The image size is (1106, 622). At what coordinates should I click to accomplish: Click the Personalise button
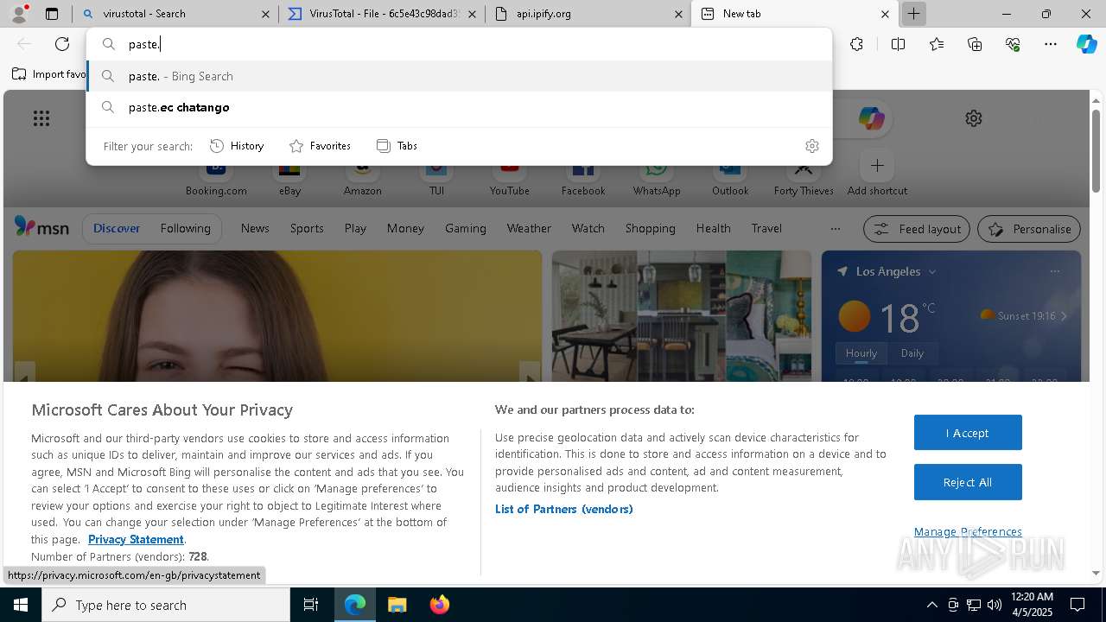click(1029, 229)
